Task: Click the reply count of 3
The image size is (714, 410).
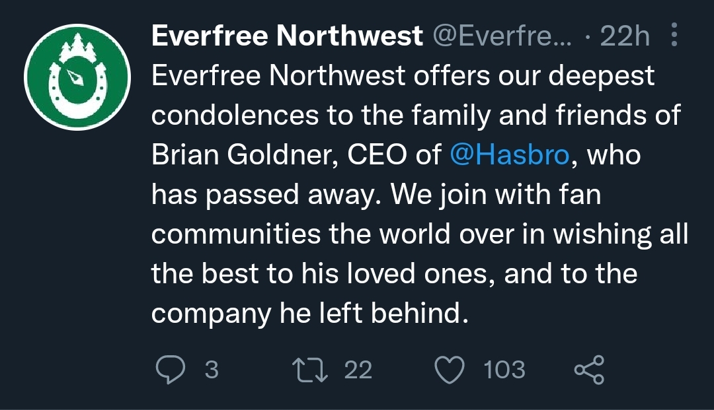Action: click(x=212, y=370)
